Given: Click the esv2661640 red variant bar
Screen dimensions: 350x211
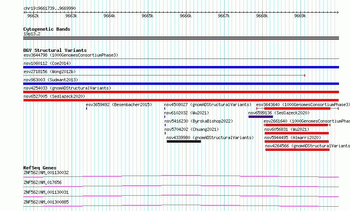Looking at the screenshot, I should click(297, 125).
